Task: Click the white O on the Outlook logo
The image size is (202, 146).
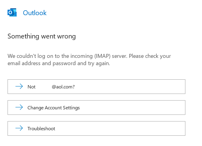Action: pyautogui.click(x=10, y=12)
